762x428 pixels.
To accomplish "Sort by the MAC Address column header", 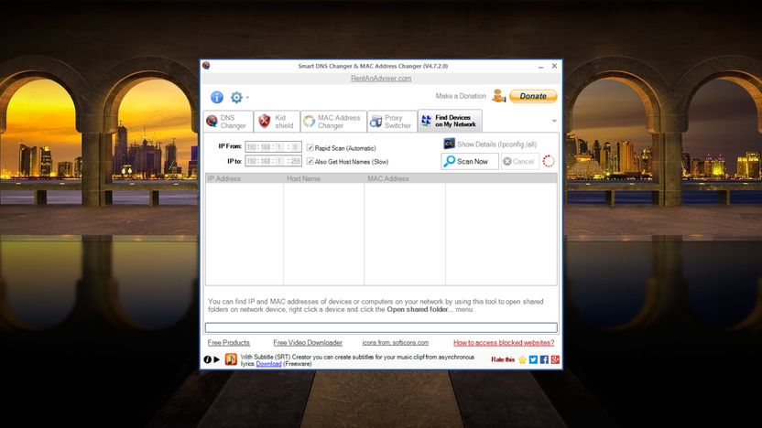I will click(x=405, y=178).
